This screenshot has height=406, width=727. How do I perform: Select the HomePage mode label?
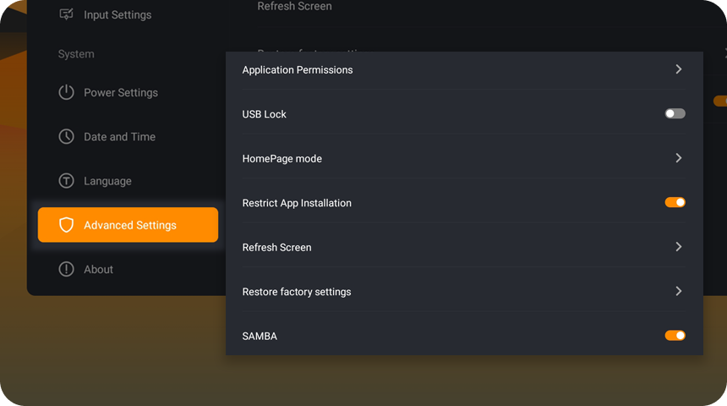point(282,159)
